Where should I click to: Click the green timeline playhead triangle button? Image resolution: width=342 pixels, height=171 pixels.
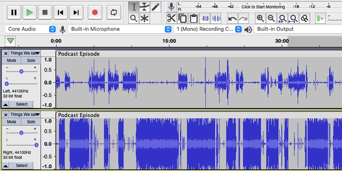pos(10,41)
